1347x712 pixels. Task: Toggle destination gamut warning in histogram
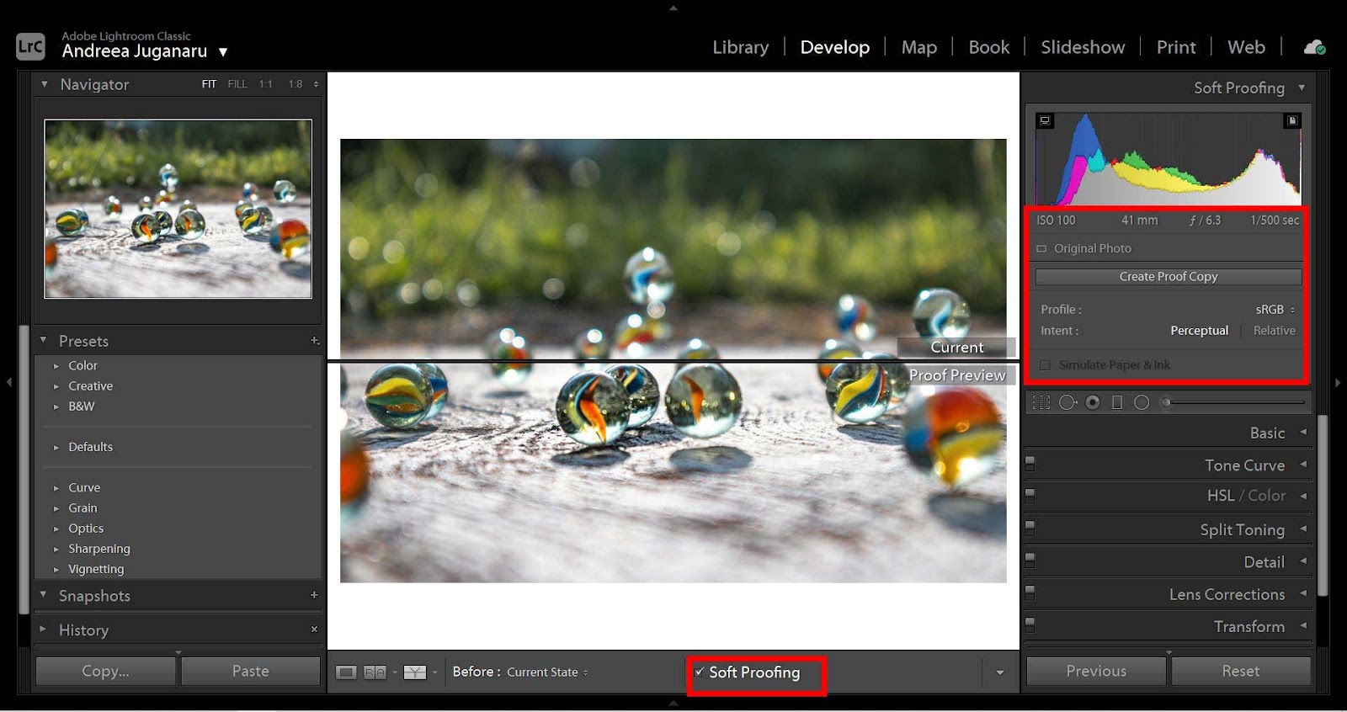[1291, 120]
